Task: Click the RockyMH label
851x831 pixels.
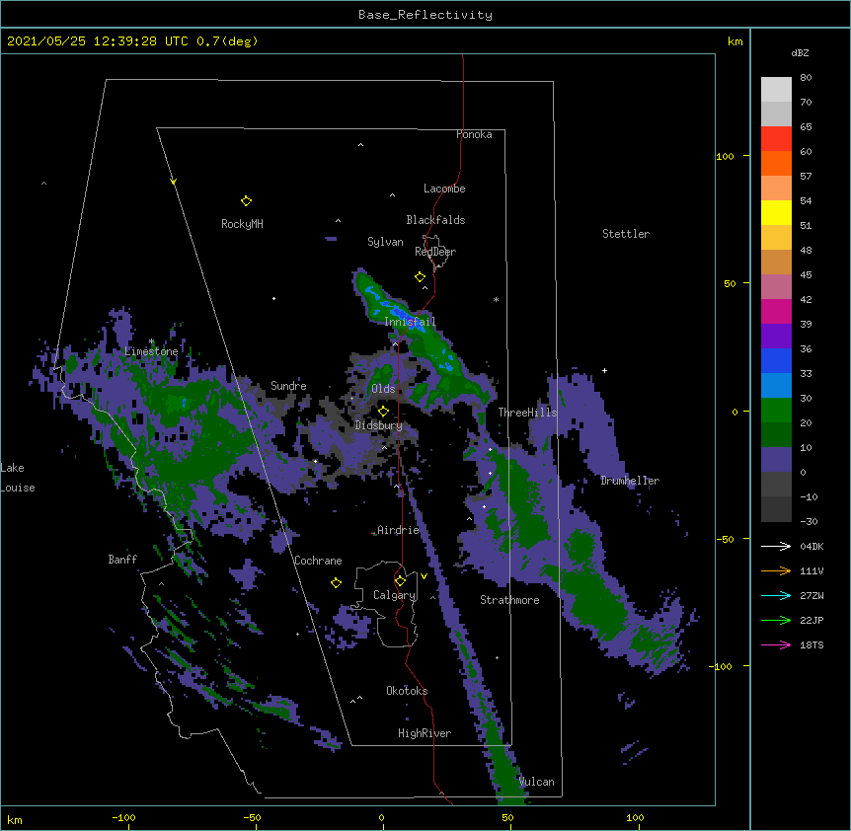Action: click(242, 224)
